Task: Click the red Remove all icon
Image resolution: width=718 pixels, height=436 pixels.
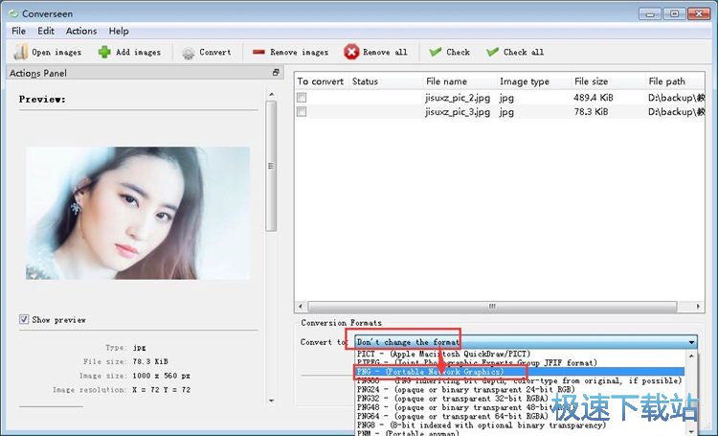Action: (x=351, y=52)
